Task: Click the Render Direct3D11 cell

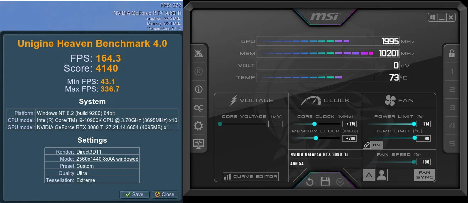Action: pyautogui.click(x=107, y=152)
